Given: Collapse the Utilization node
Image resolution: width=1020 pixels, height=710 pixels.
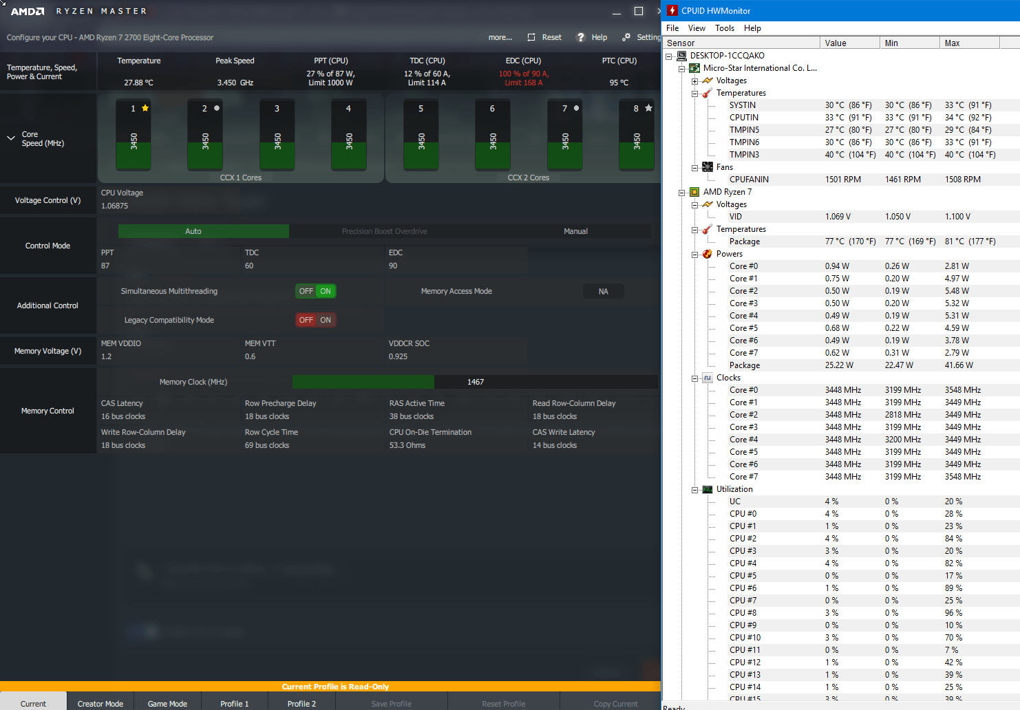Looking at the screenshot, I should 695,490.
